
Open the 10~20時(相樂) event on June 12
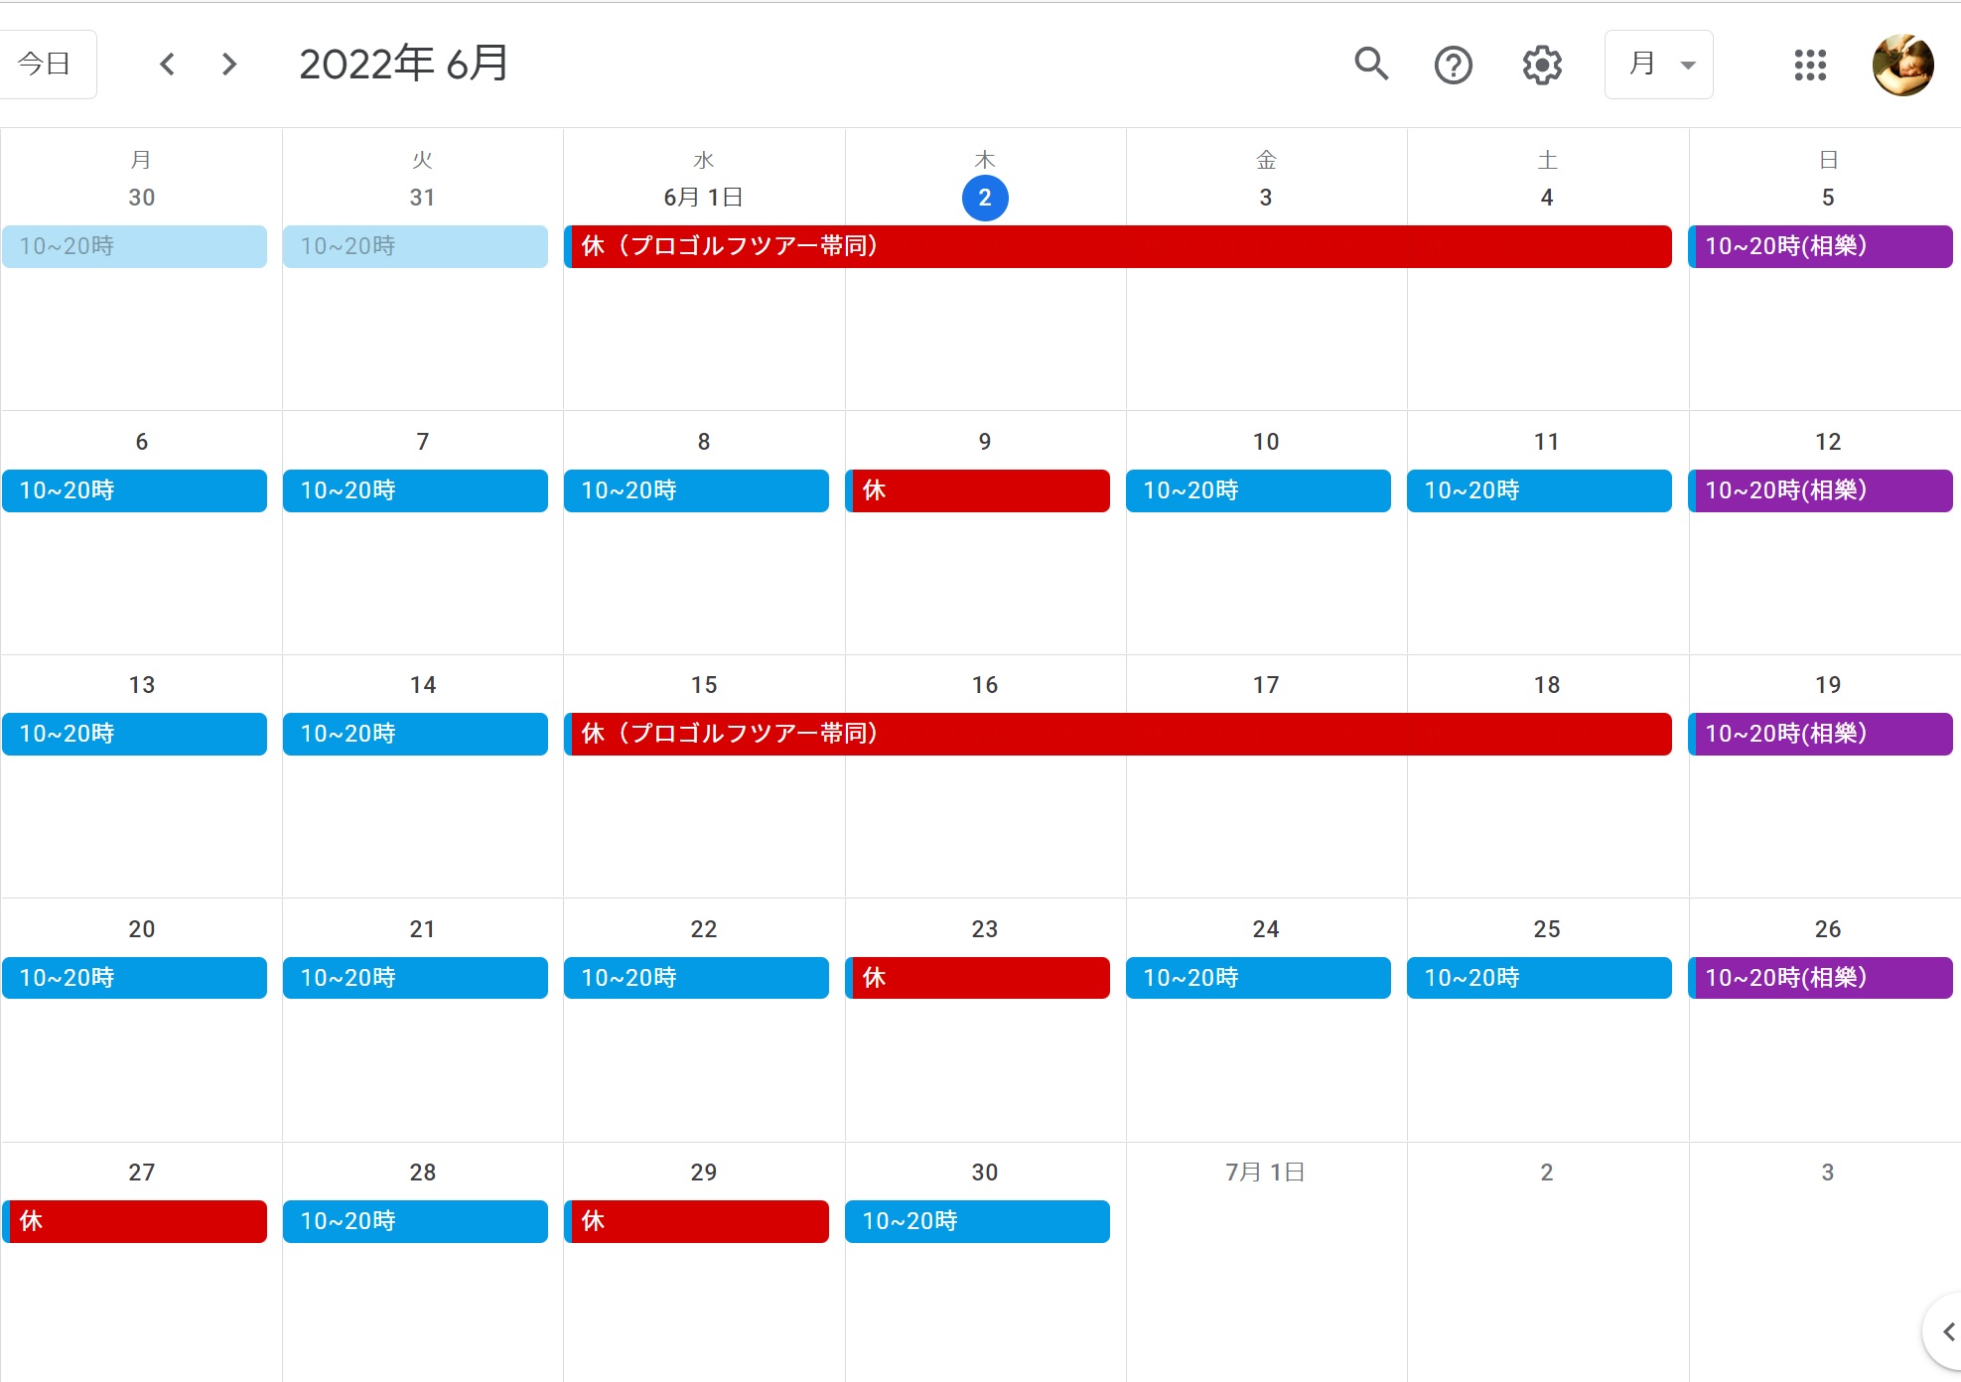tap(1821, 490)
